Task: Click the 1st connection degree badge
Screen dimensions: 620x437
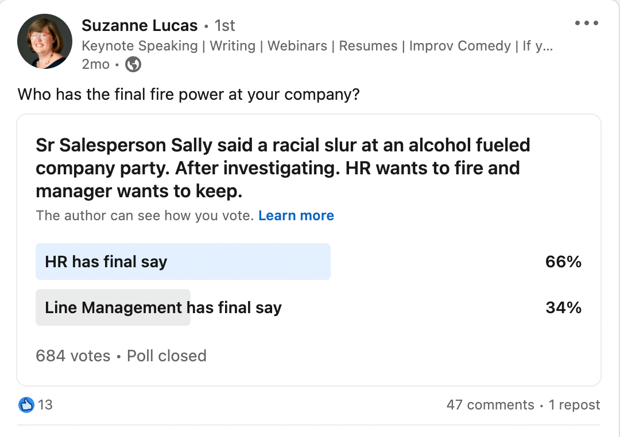Action: (x=224, y=26)
